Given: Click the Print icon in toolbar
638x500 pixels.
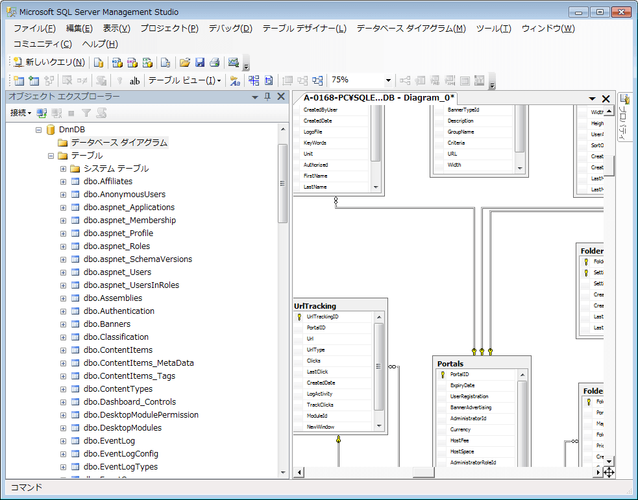Looking at the screenshot, I should [x=214, y=62].
